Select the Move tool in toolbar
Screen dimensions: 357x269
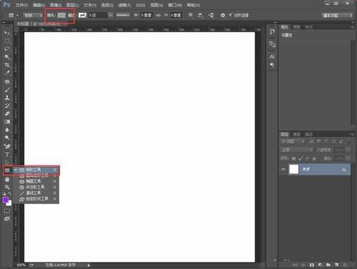tap(7, 32)
